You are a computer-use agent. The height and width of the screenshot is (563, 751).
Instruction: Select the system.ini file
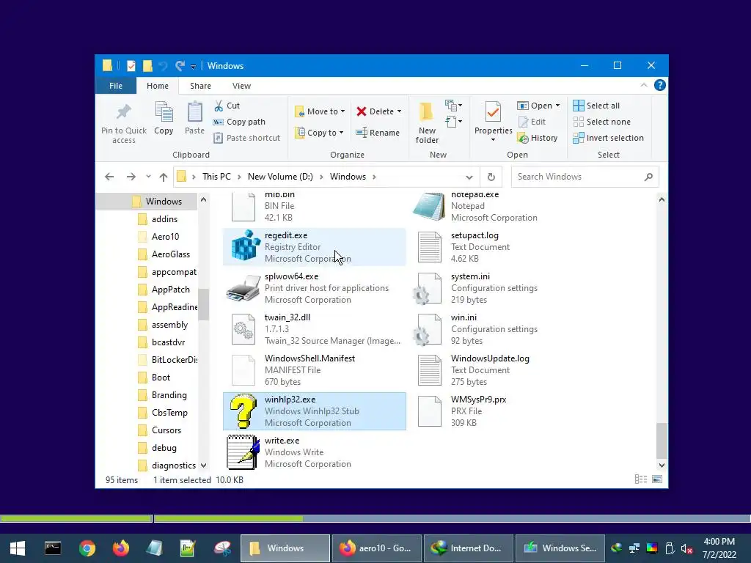click(499, 288)
